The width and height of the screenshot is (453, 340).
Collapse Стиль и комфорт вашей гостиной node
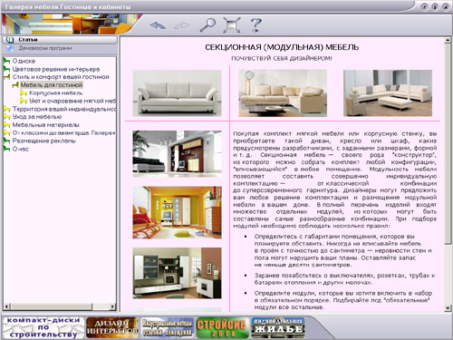[x=7, y=77]
